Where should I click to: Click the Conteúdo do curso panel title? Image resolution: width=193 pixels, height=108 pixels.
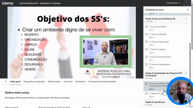tap(154, 10)
